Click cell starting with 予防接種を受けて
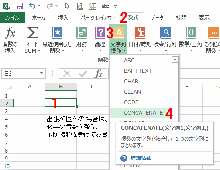 [x=77, y=135]
